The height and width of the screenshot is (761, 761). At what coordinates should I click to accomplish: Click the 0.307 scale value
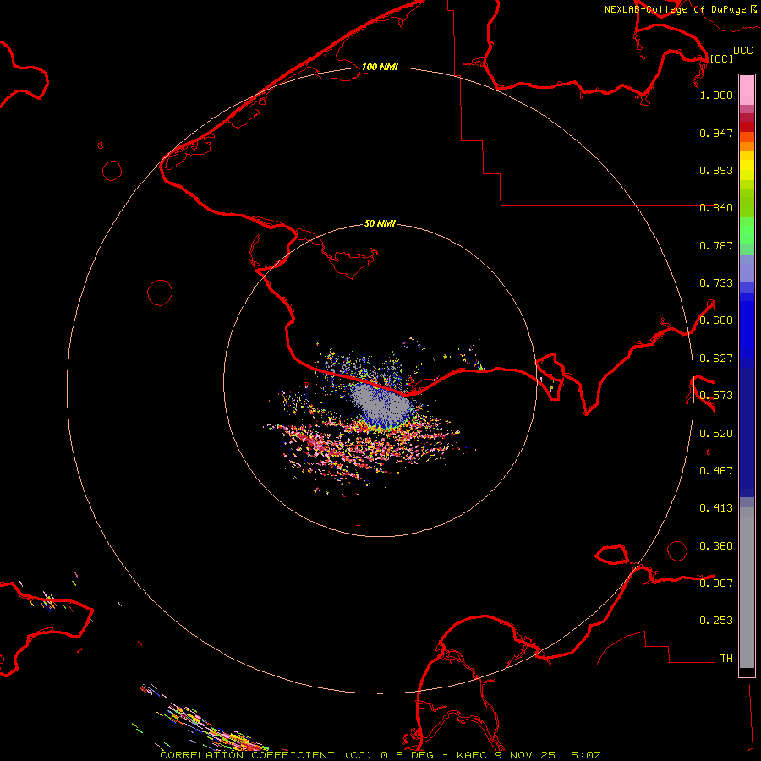point(716,583)
